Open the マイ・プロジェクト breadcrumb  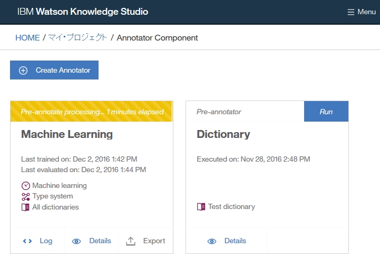point(77,38)
